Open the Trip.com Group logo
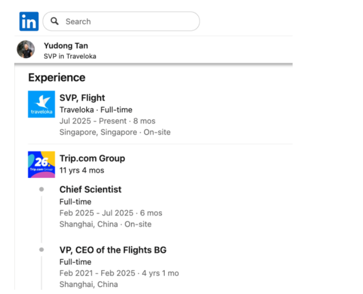 (x=41, y=164)
